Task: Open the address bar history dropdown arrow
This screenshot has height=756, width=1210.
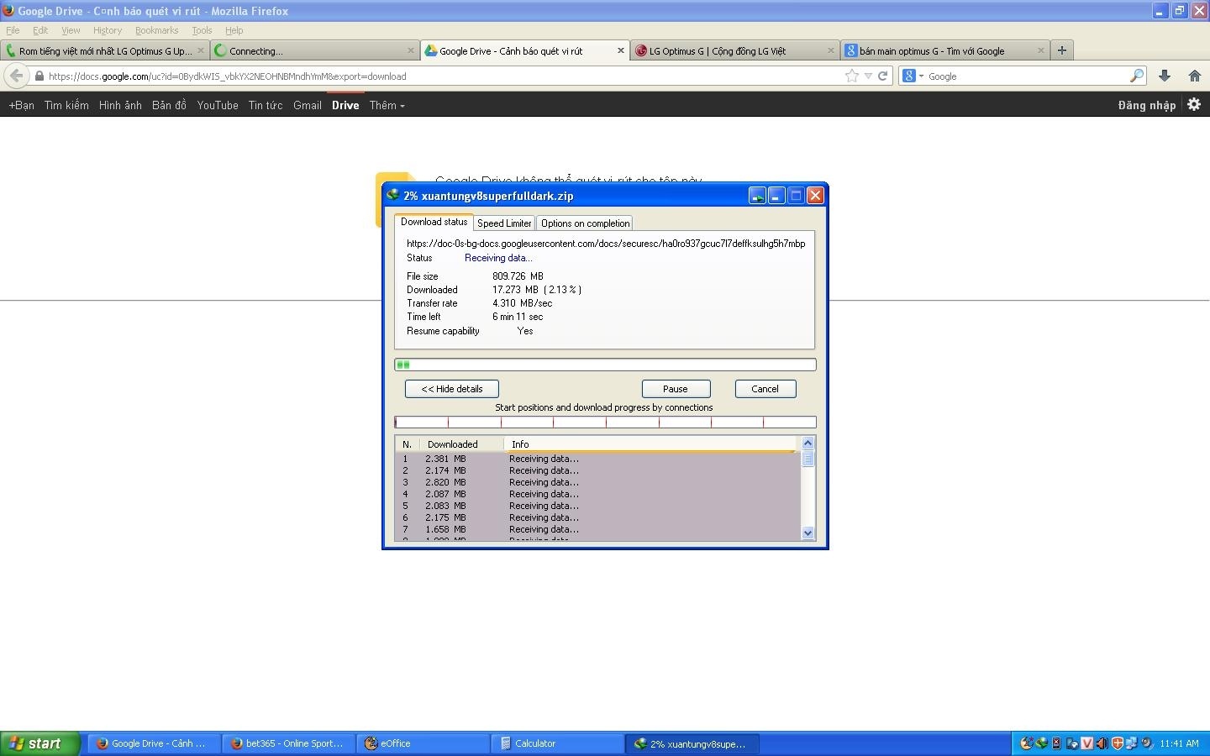Action: [868, 76]
